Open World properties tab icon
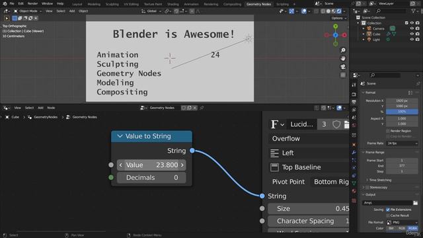Viewport: 423px width, 238px height. tap(354, 125)
